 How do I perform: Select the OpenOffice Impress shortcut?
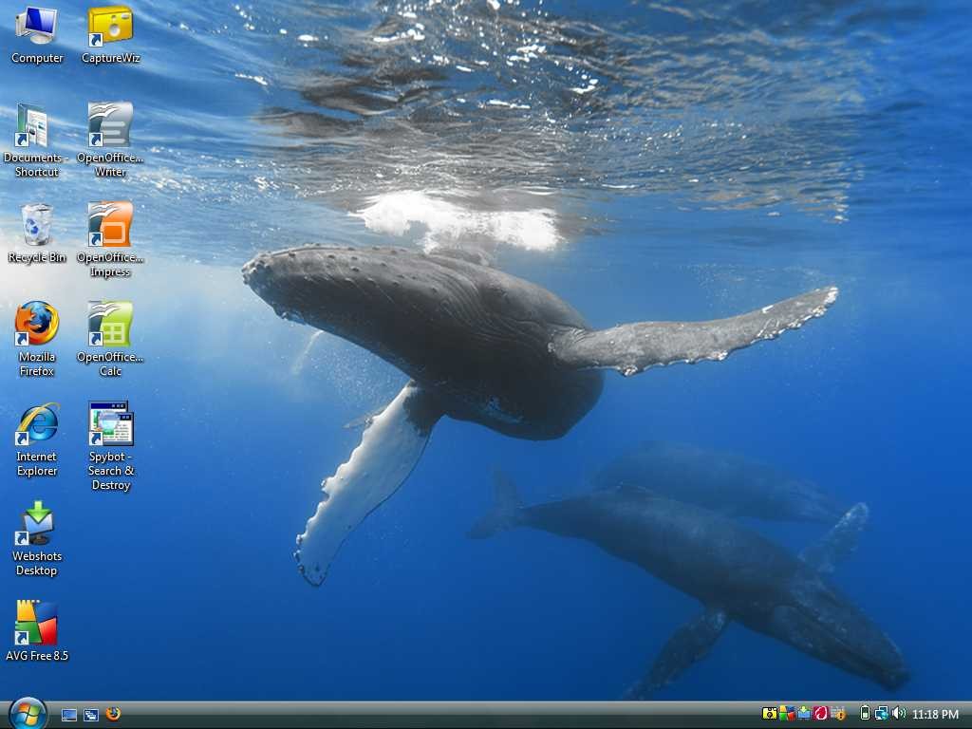110,239
